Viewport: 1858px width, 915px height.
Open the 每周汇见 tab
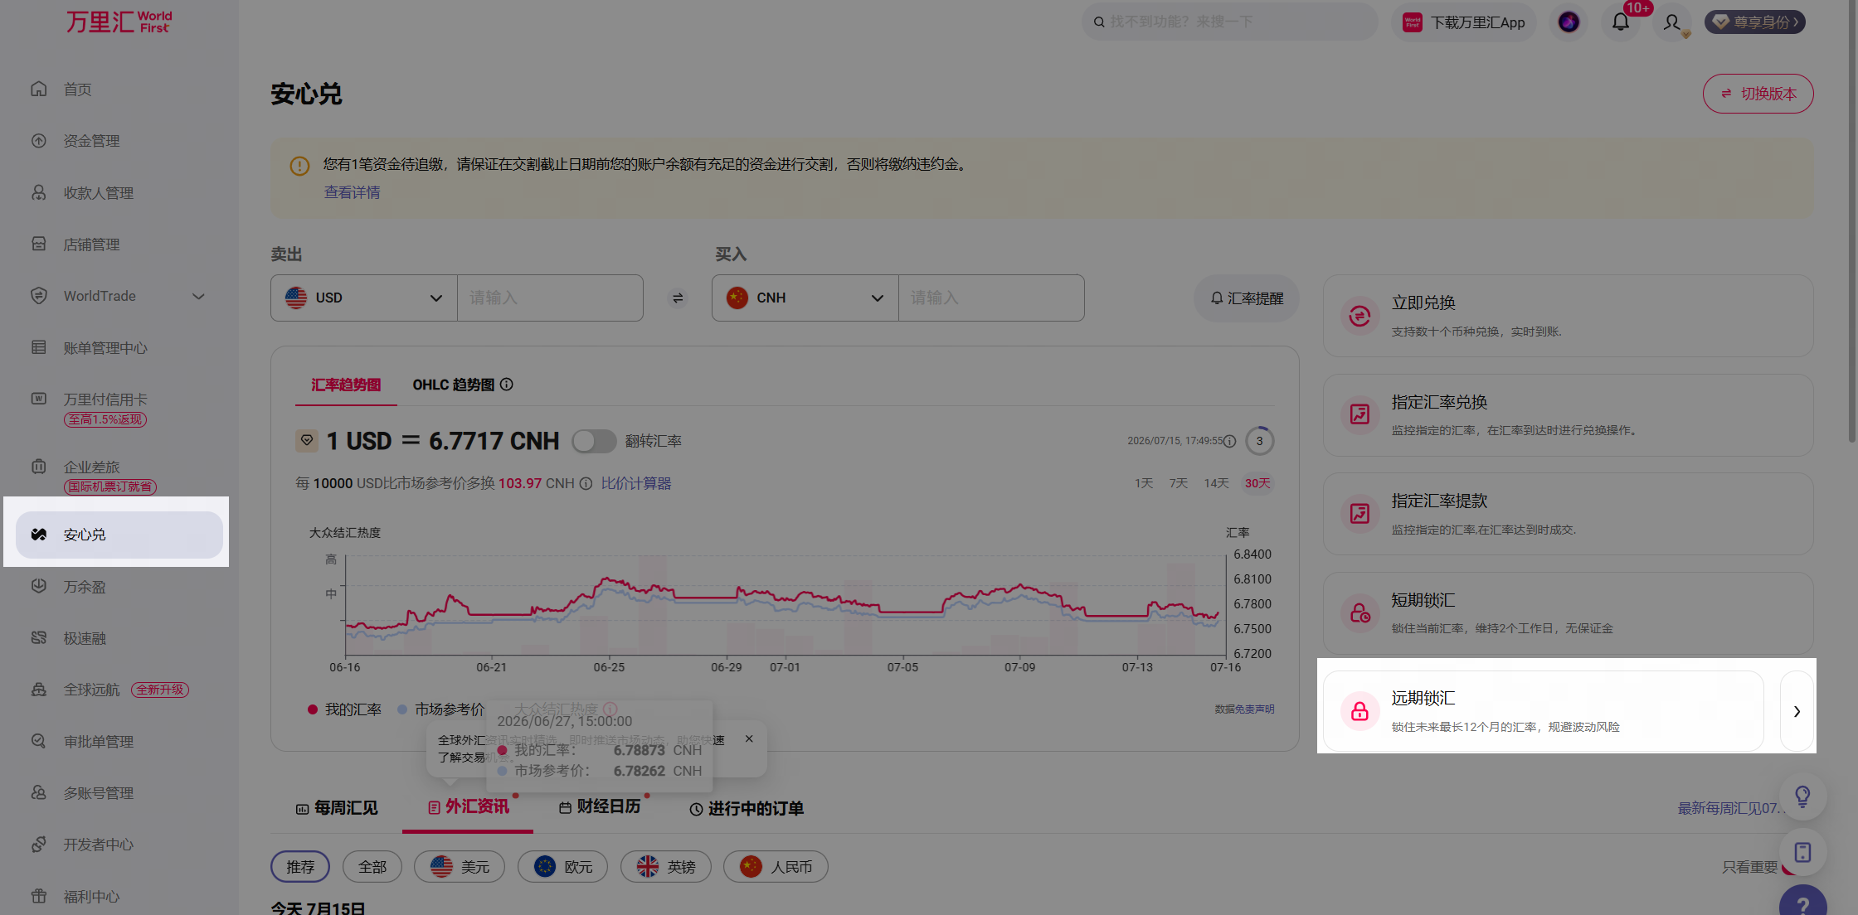coord(337,808)
